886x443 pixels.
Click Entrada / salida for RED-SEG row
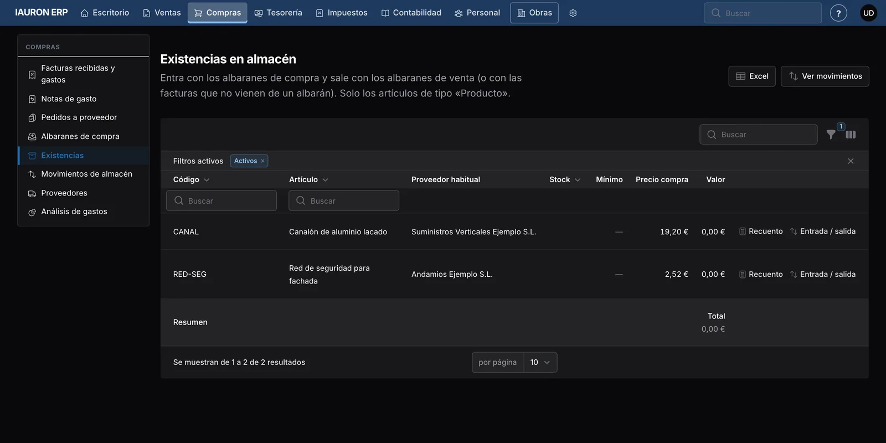click(x=823, y=275)
